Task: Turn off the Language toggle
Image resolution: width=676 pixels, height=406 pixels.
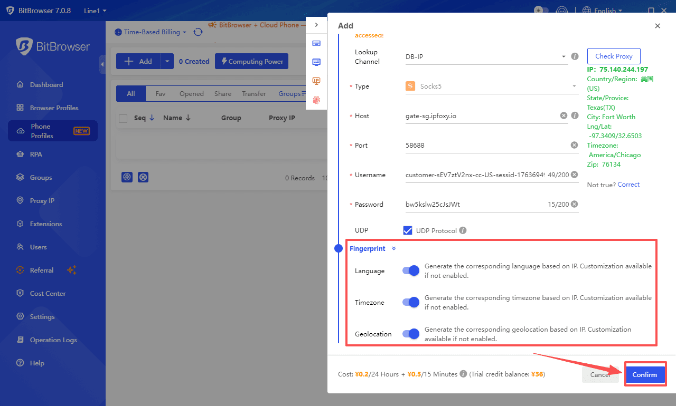Action: tap(410, 270)
